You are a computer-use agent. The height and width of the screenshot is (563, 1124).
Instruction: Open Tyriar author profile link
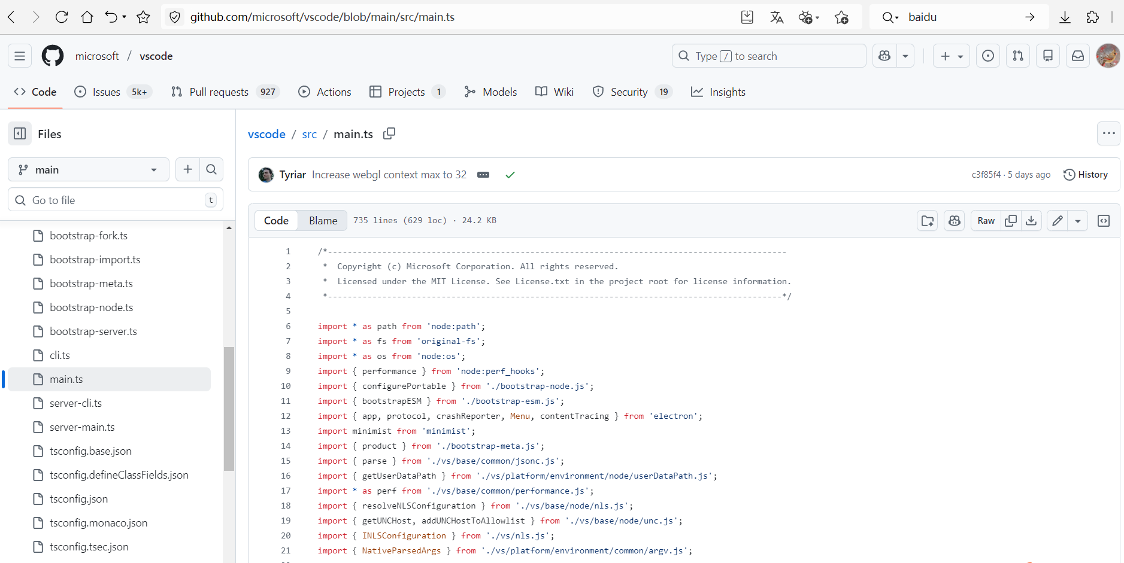click(x=292, y=175)
